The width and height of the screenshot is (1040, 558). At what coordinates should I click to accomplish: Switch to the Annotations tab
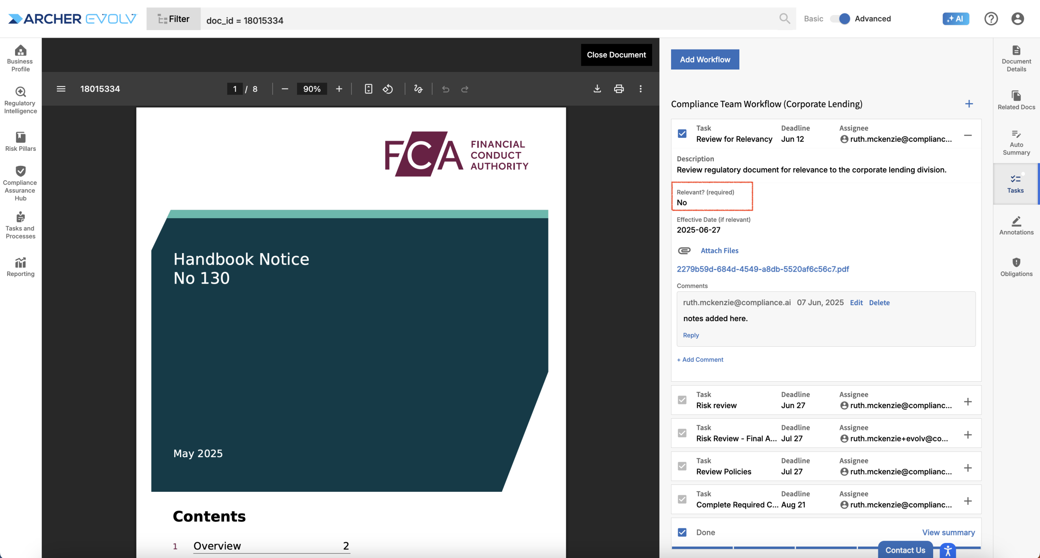click(x=1016, y=225)
